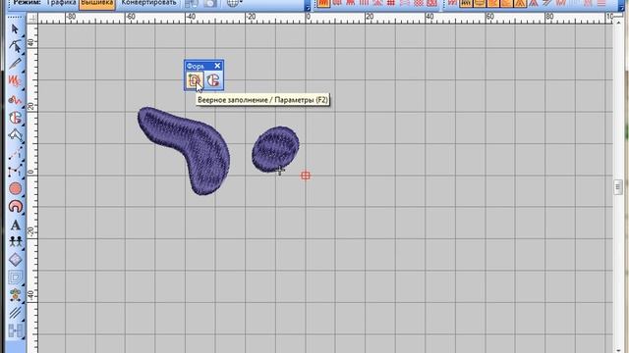Open the fan fill tool in left toolbar
The width and height of the screenshot is (629, 353).
(16, 118)
